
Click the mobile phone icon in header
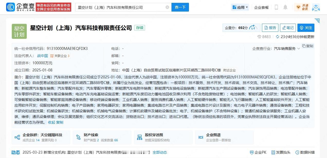[x=276, y=7]
